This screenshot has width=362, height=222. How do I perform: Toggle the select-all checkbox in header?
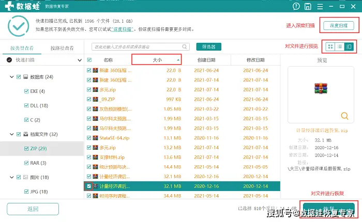[x=89, y=60]
